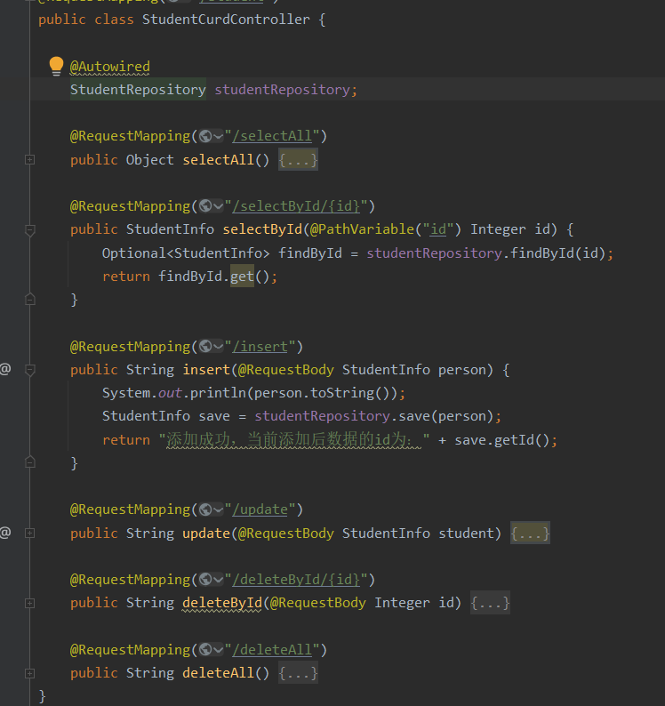Open the "/selectAll" URL mapping link

click(272, 136)
